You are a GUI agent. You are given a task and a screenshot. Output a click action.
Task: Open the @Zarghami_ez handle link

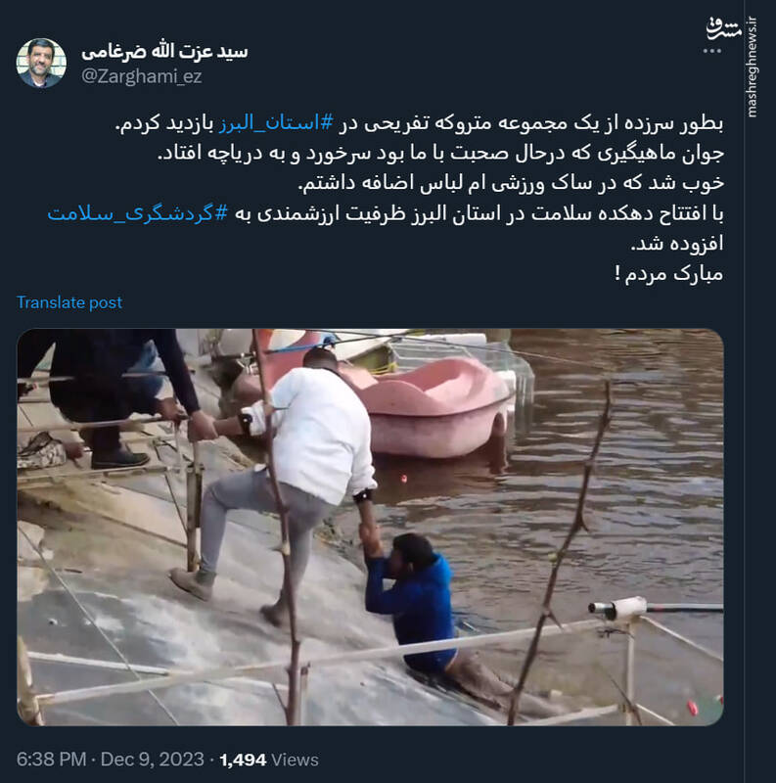tap(141, 76)
